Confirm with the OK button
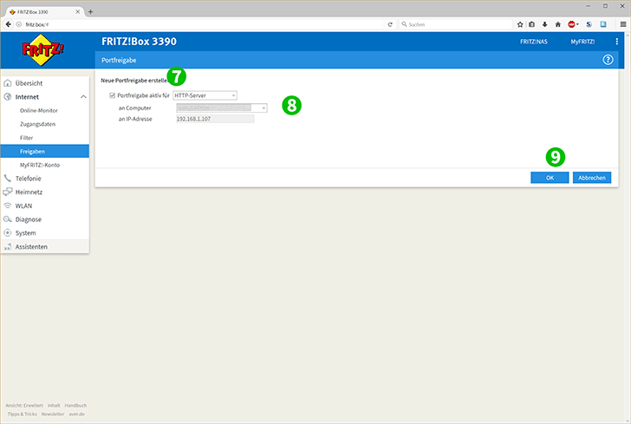 550,178
